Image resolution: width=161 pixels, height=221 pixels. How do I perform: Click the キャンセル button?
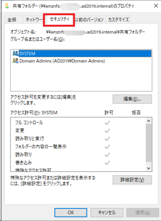tap(107, 213)
